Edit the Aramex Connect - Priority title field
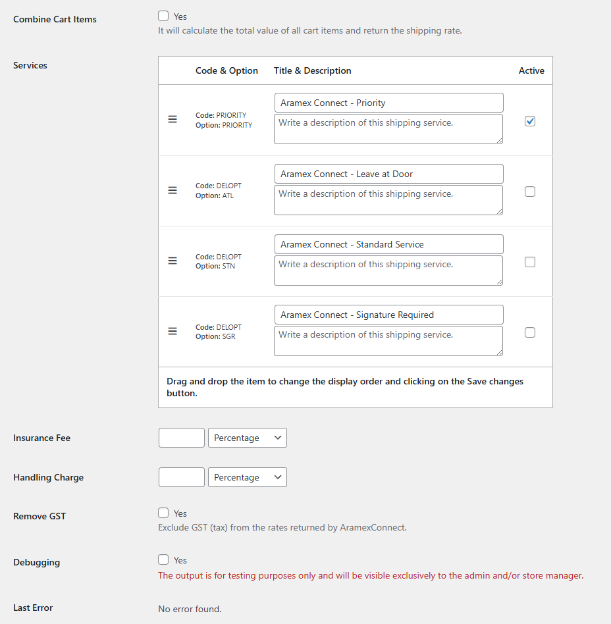The height and width of the screenshot is (624, 611). (x=389, y=103)
